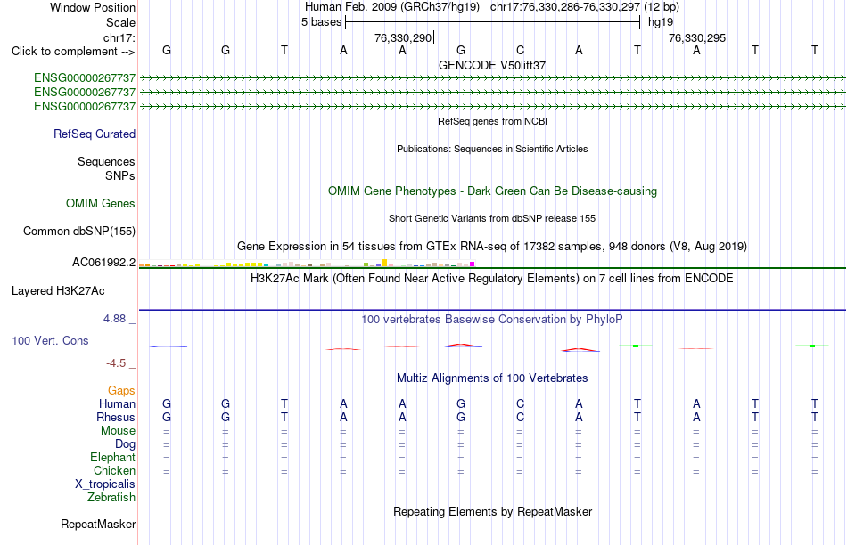Click the -4.5 lower PhyloP scale value
847x545 pixels.
(x=116, y=363)
